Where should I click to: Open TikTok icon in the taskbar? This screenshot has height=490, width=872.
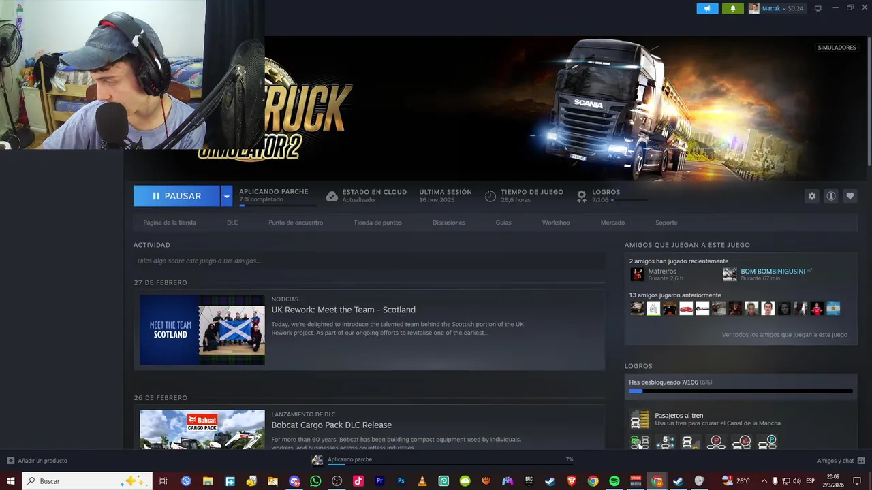[358, 481]
